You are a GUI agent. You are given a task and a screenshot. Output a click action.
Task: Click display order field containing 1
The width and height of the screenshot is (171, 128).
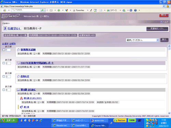(8, 50)
